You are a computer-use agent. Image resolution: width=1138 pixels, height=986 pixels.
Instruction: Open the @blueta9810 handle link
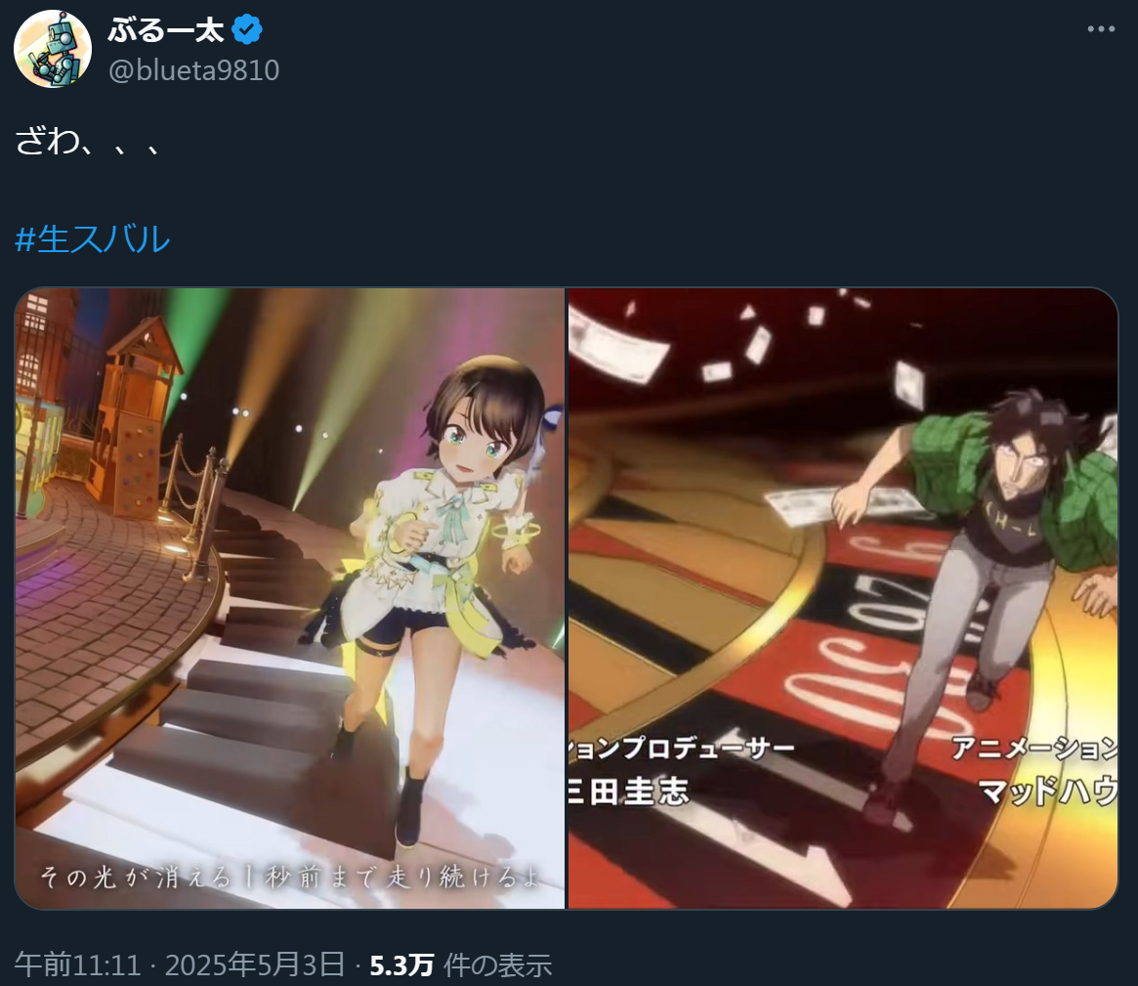(193, 70)
